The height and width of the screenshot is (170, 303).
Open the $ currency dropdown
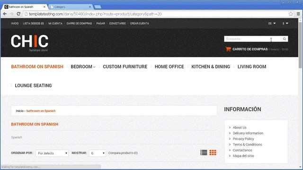point(285,23)
